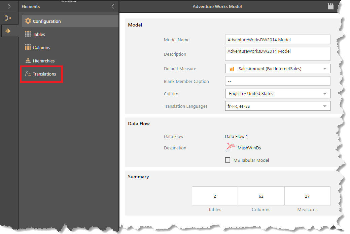Click the Tables grid icon
This screenshot has width=350, height=234.
28,34
